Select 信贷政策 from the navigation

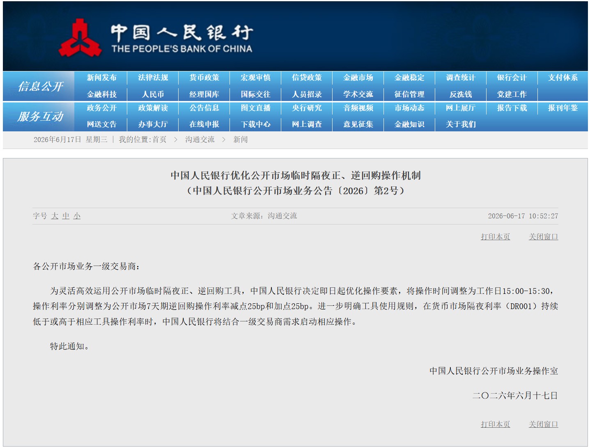pos(307,78)
